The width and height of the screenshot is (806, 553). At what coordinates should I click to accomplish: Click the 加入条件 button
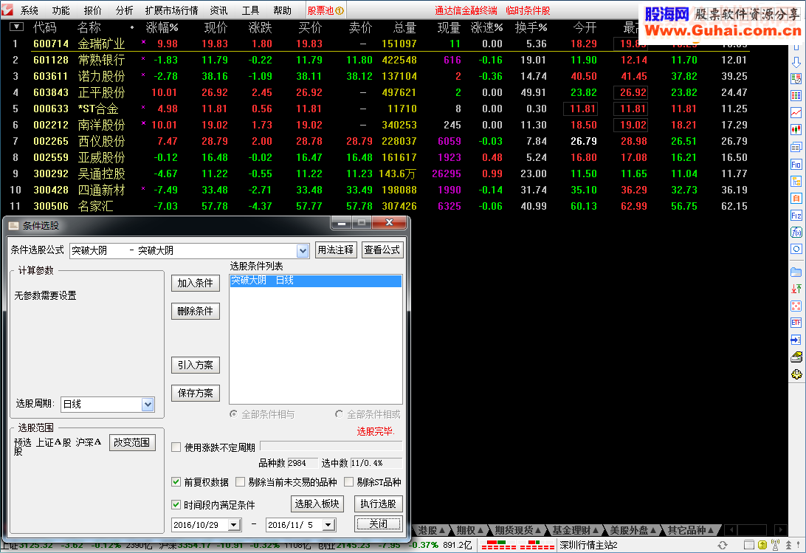[x=196, y=283]
